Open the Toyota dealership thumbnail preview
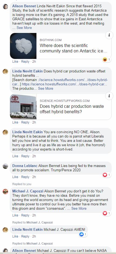This screenshot has height=254, width=116. pyautogui.click(x=23, y=106)
